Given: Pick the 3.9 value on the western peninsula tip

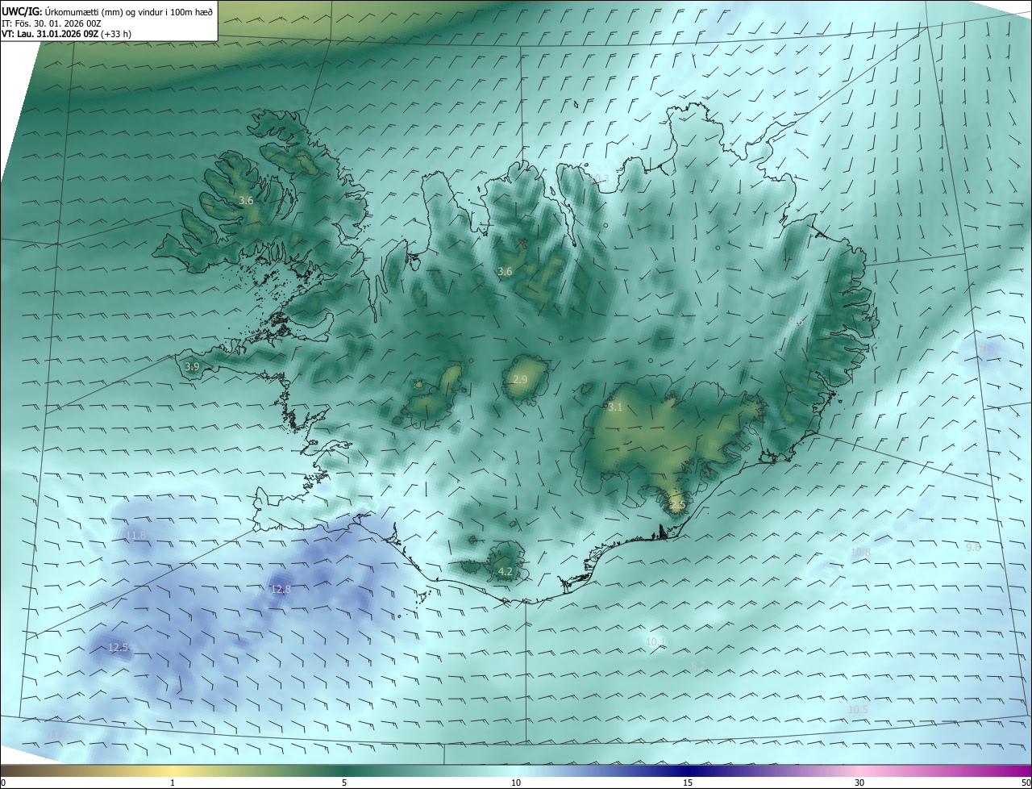Looking at the screenshot, I should pos(192,367).
